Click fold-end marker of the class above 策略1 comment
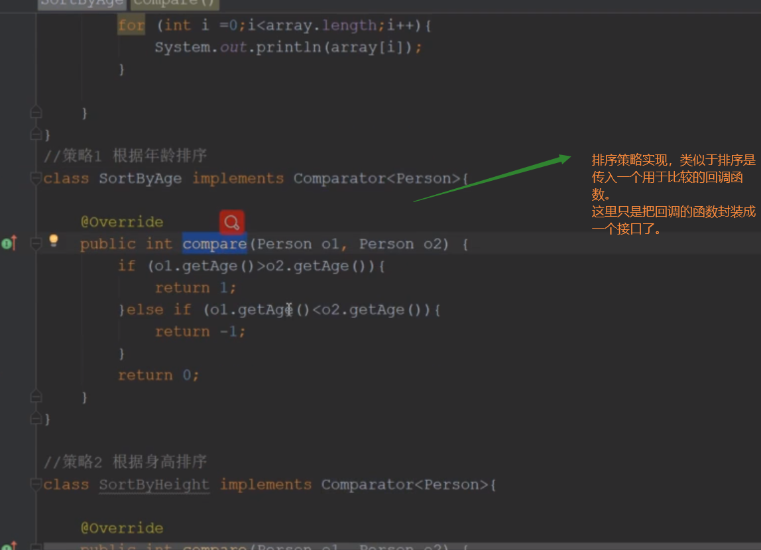761x550 pixels. click(36, 135)
